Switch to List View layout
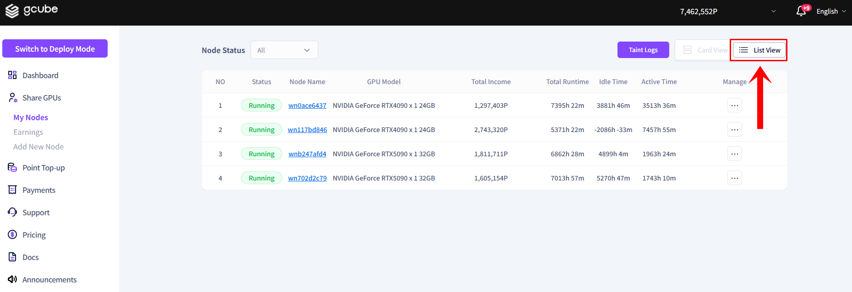The width and height of the screenshot is (852, 292). (759, 50)
